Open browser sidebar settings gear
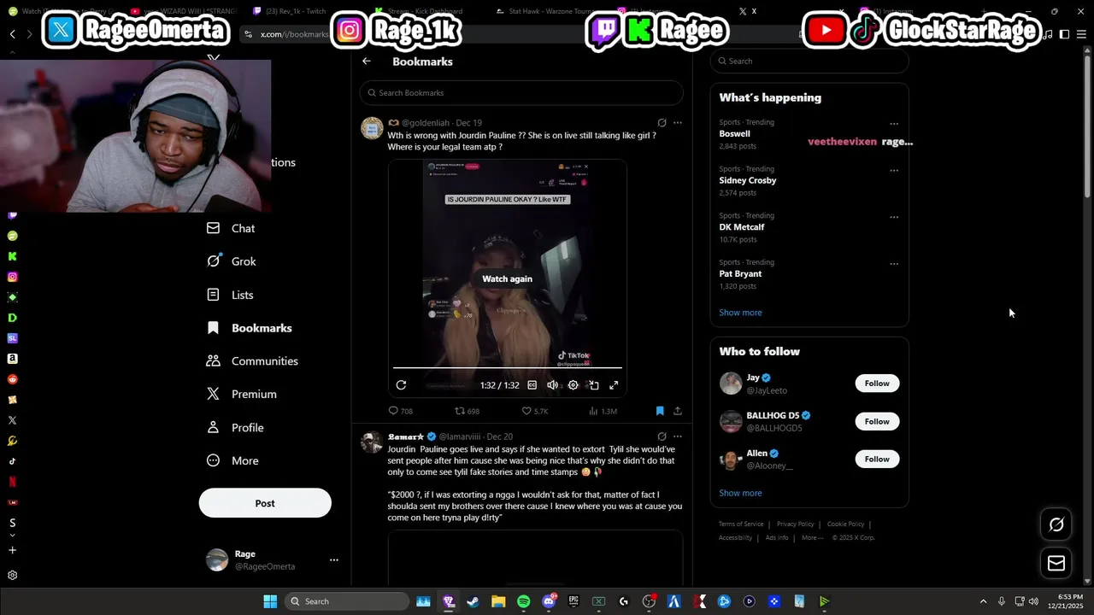This screenshot has height=615, width=1094. (12, 576)
